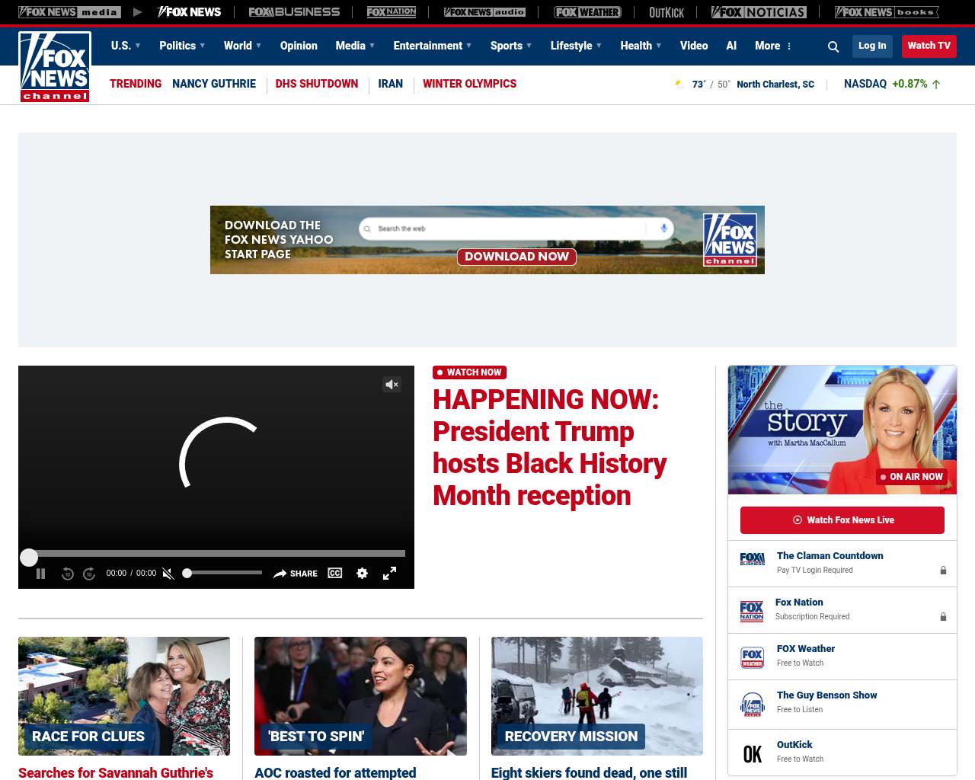Click Fox Business icon beside Claman Countdown

pyautogui.click(x=753, y=559)
